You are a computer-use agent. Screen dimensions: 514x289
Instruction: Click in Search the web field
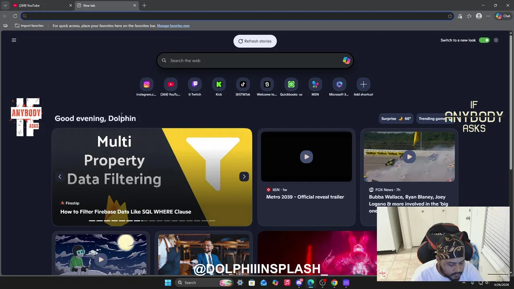tap(255, 61)
